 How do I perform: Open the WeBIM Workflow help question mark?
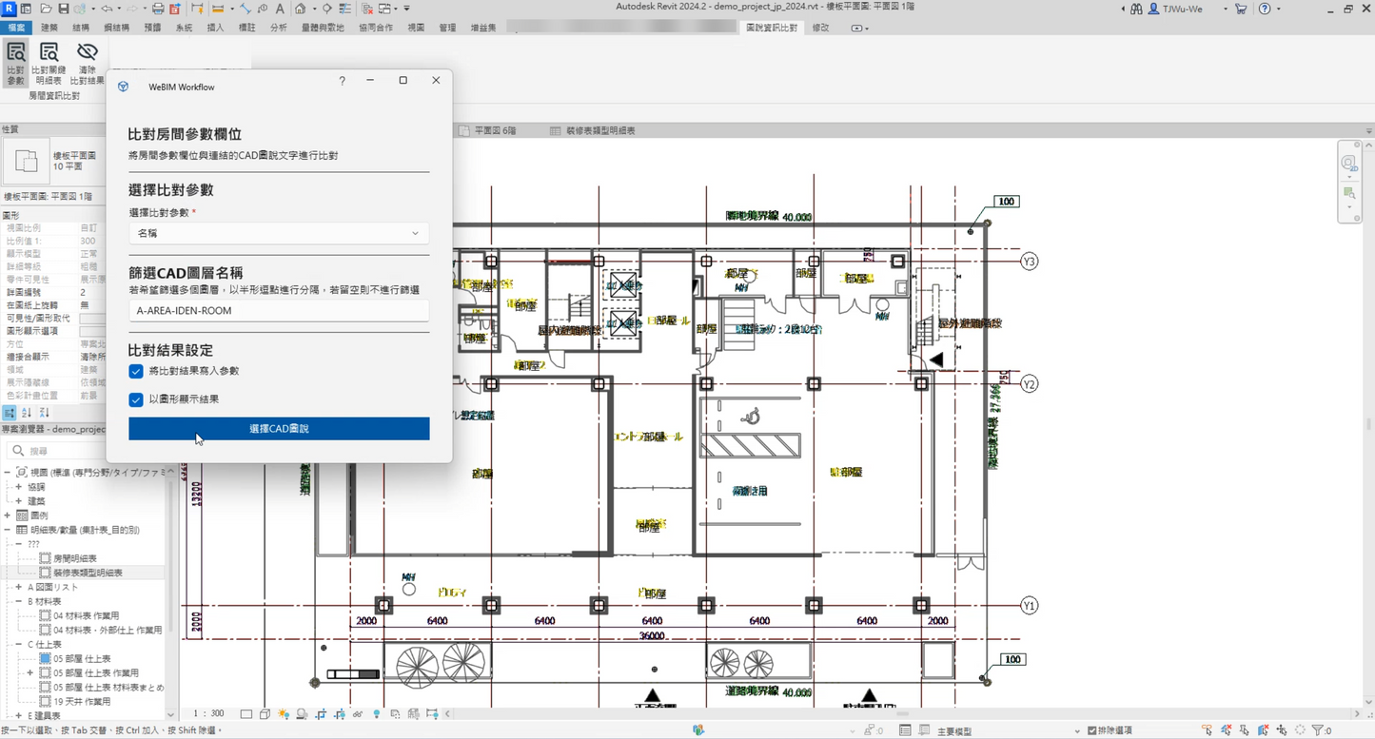[342, 81]
